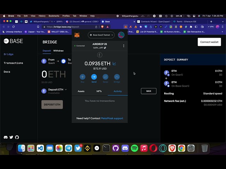Switch to Contracts Wizard OpenZeppelin tab
Viewport: 226px width, 169px height.
[x=154, y=21]
